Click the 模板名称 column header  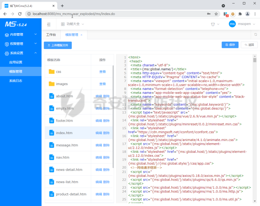(54, 60)
